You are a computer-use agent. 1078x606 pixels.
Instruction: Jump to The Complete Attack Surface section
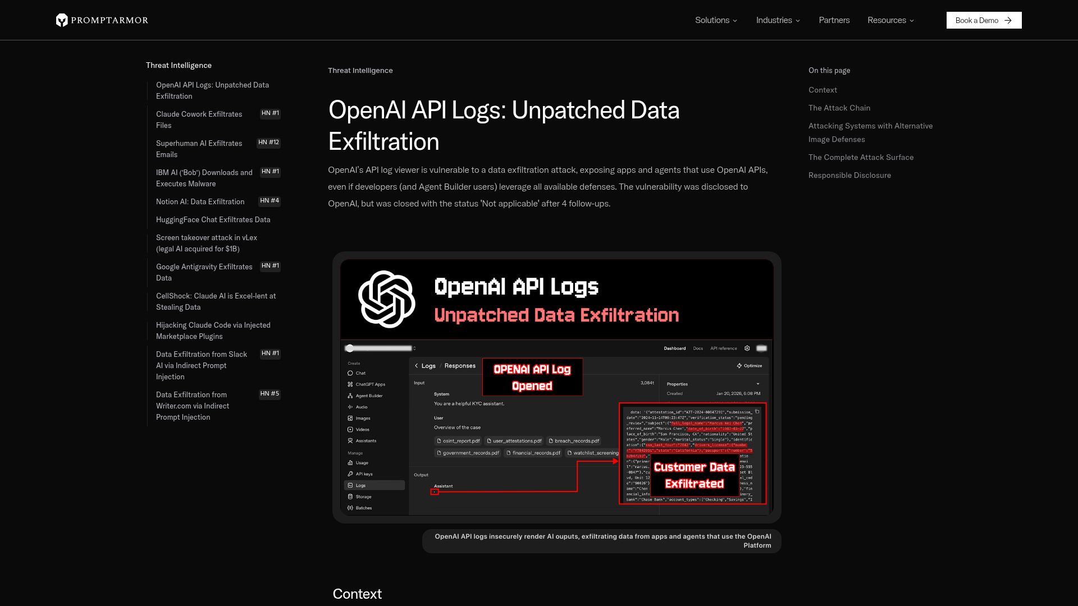(861, 157)
